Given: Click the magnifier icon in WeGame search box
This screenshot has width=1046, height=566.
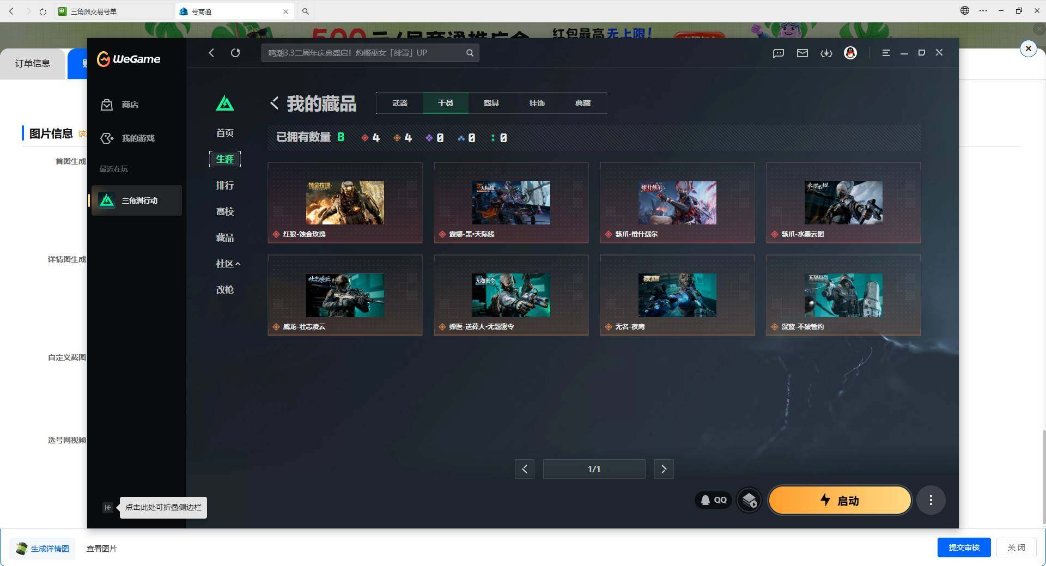Looking at the screenshot, I should (x=470, y=53).
